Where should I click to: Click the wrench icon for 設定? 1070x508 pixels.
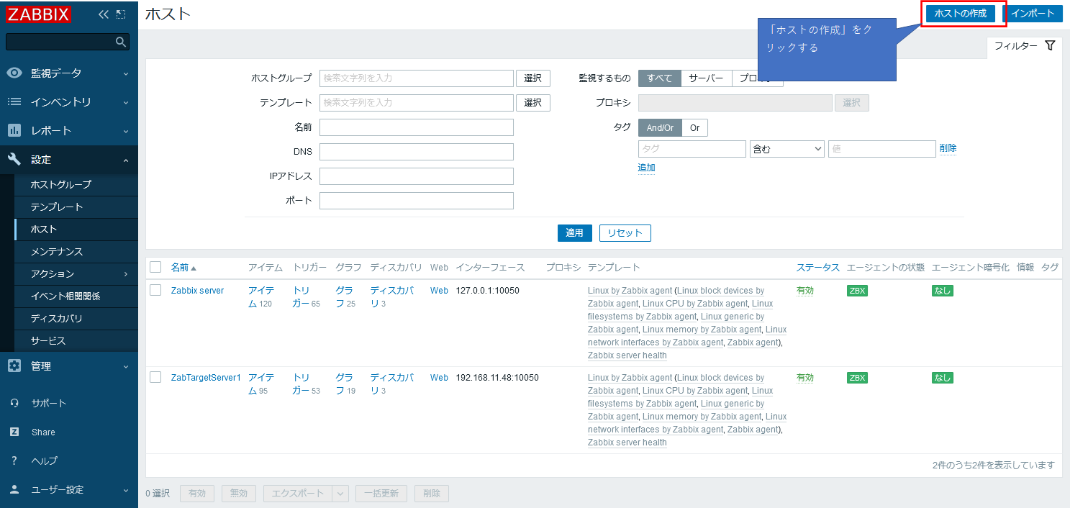coord(14,159)
